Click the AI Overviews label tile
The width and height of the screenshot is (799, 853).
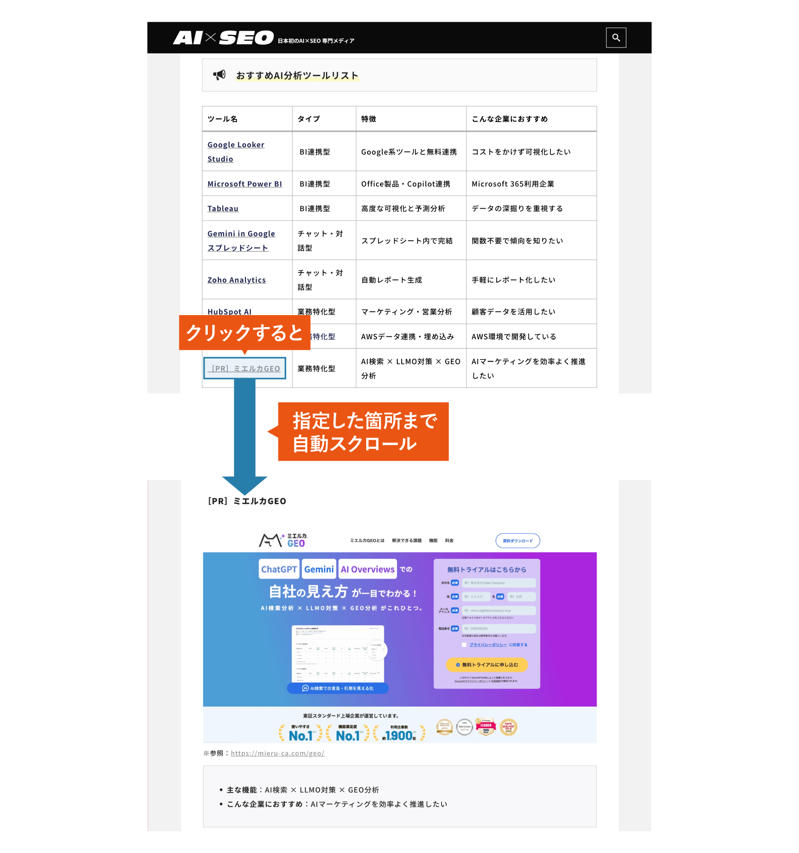click(368, 569)
